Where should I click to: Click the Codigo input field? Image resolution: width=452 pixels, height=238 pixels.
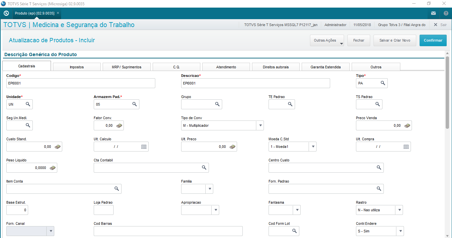pyautogui.click(x=81, y=83)
